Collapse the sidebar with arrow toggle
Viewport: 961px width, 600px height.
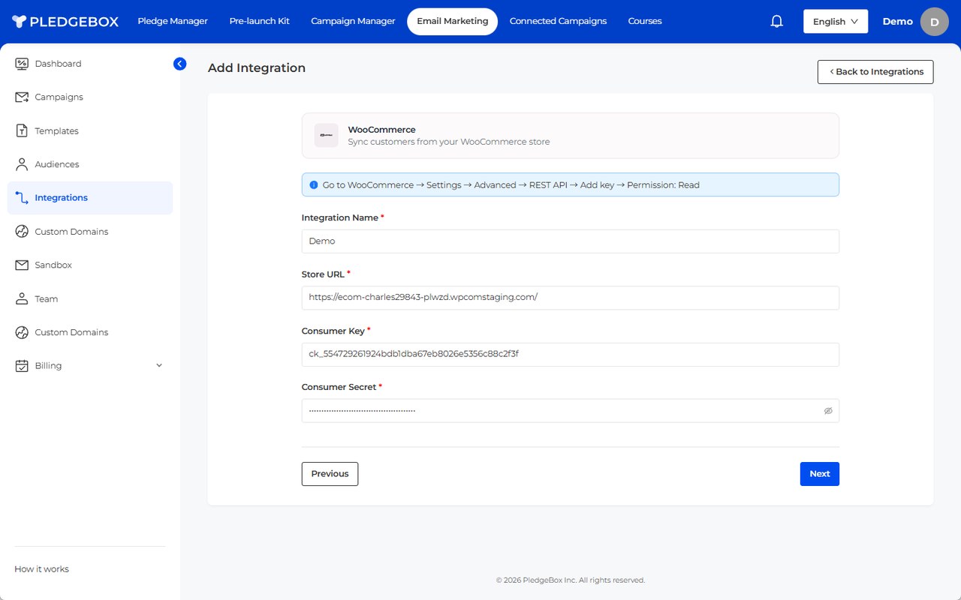pyautogui.click(x=179, y=64)
